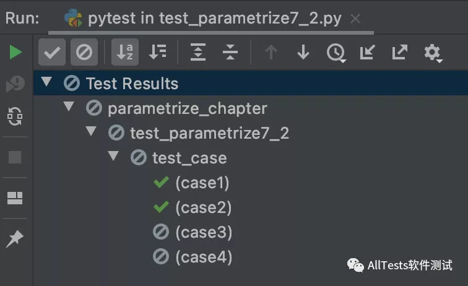Image resolution: width=468 pixels, height=286 pixels.
Task: Toggle auto-test rerun icon
Action: tap(15, 116)
